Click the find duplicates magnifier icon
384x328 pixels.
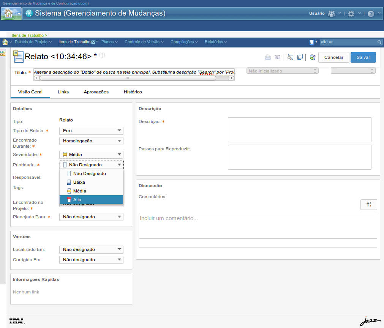coord(290,57)
